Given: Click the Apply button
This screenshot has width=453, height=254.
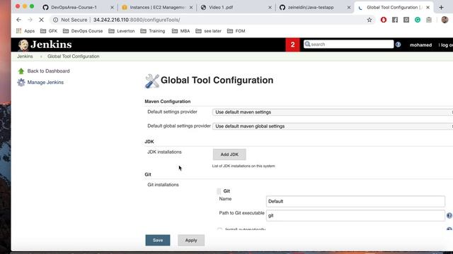Looking at the screenshot, I should click(x=191, y=240).
